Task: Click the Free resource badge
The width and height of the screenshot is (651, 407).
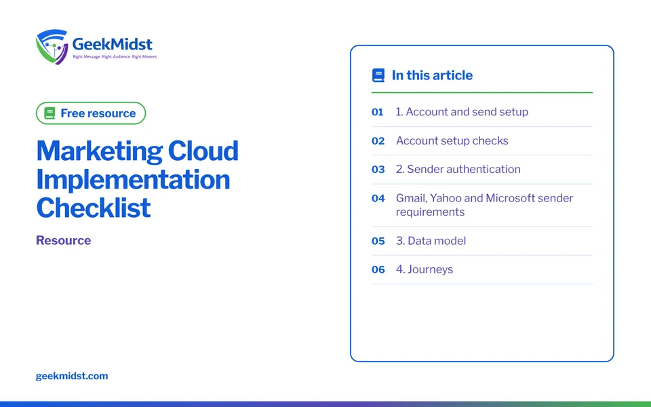Action: (x=91, y=113)
